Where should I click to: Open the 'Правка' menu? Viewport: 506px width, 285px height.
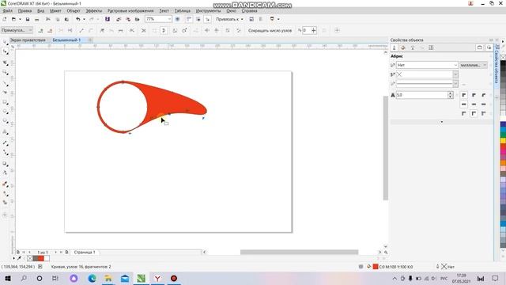25,10
